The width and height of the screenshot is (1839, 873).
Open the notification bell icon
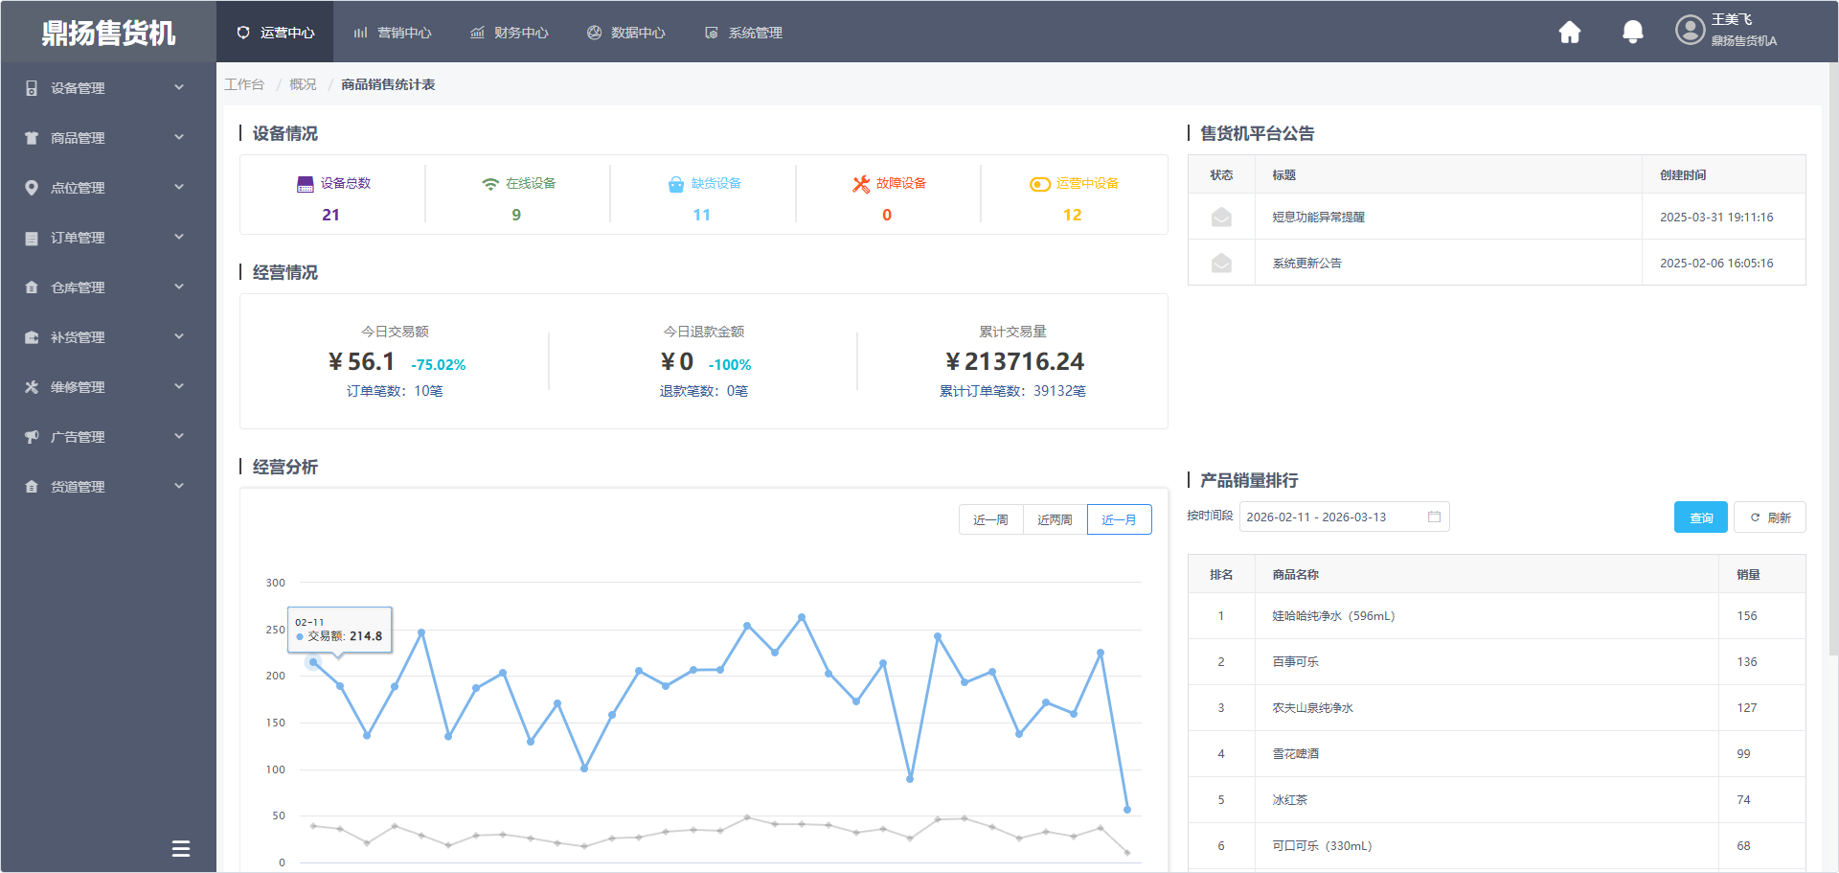(x=1632, y=32)
